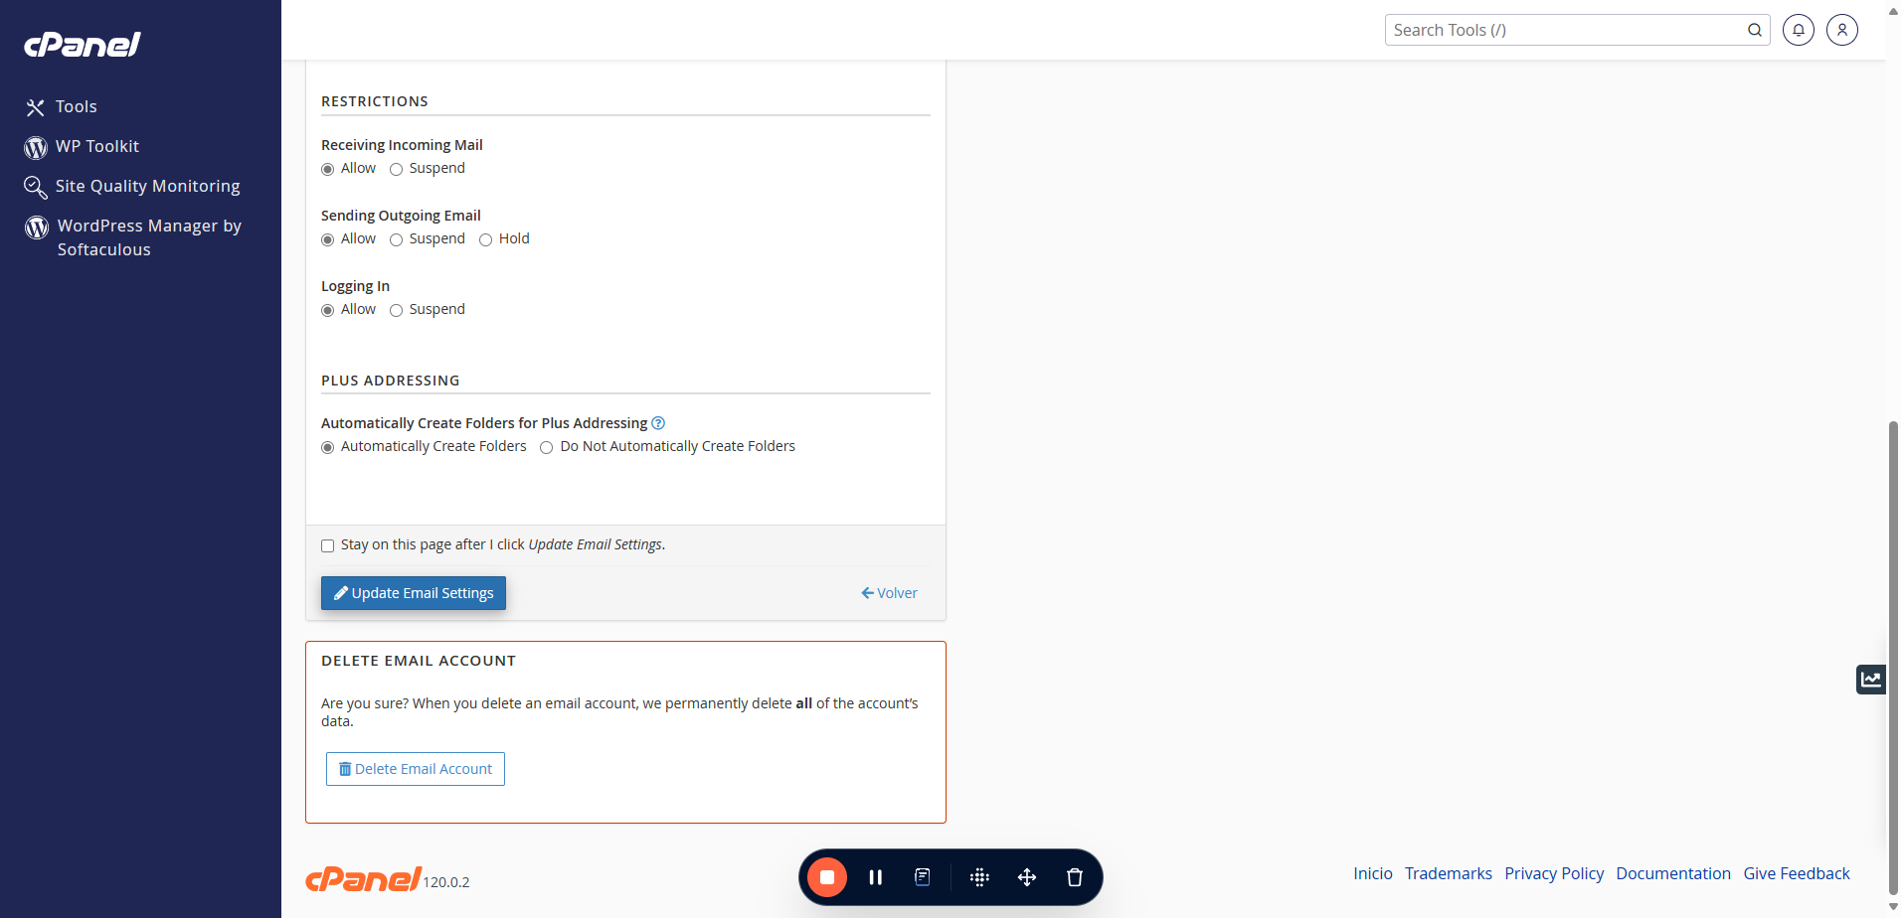
Task: Select Suspend for Receiving Incoming Mail
Action: coord(396,169)
